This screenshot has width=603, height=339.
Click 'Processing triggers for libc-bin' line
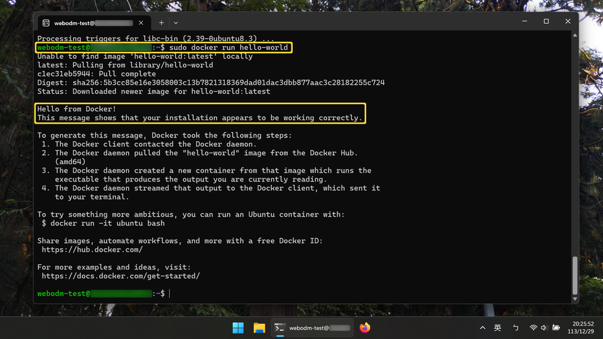click(x=156, y=38)
